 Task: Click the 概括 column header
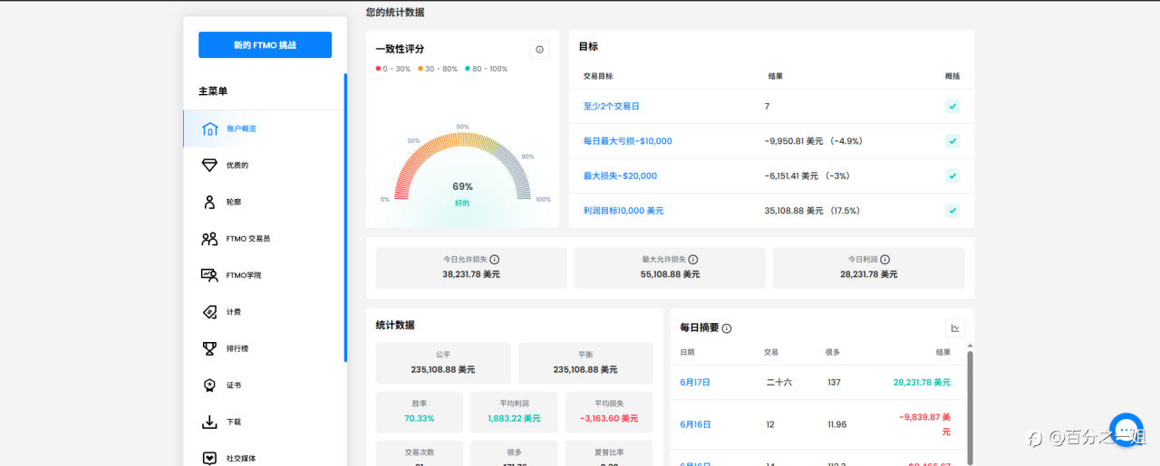[x=952, y=77]
